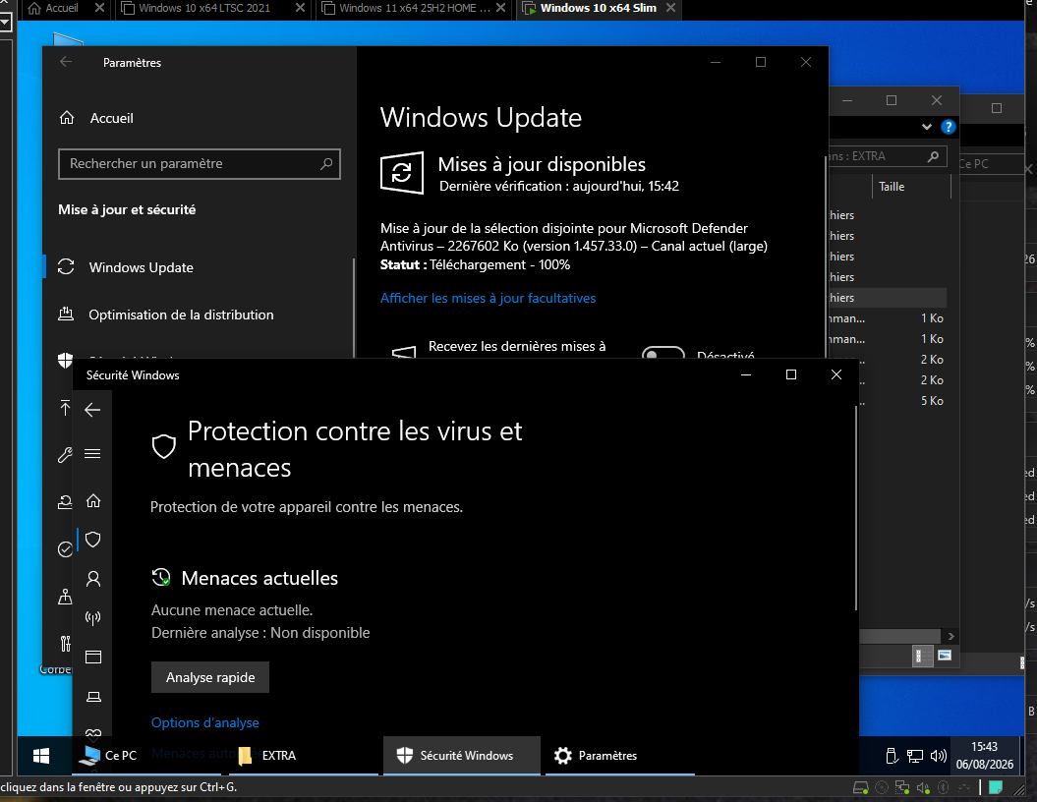
Task: Click the VMware hard disk status icon
Action: click(860, 787)
